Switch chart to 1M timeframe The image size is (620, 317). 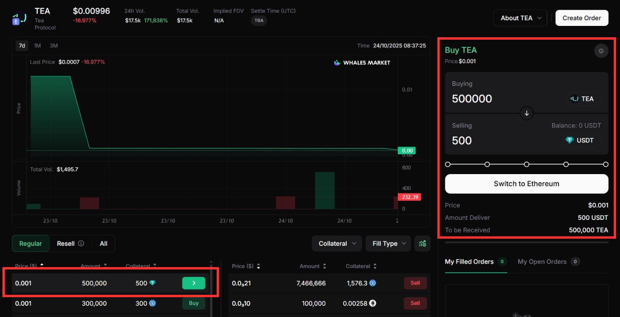point(37,46)
